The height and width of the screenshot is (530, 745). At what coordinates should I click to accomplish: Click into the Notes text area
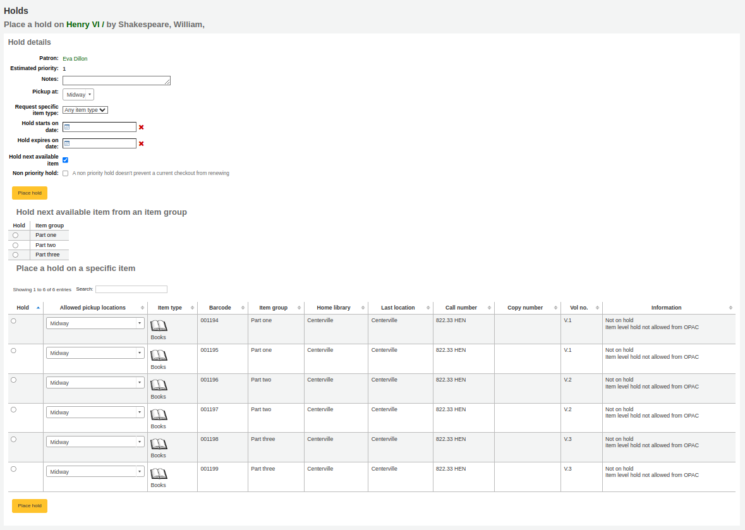click(116, 81)
